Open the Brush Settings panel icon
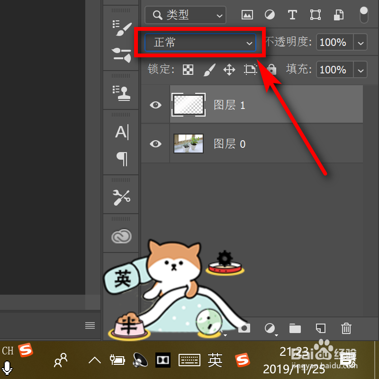 (x=122, y=28)
